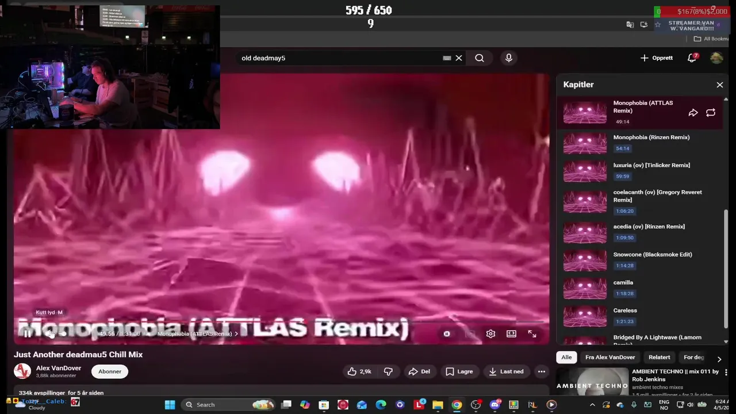This screenshot has height=414, width=736.
Task: Toggle loop for Monophobia (ATTLAS Remix) chapter
Action: pyautogui.click(x=711, y=113)
